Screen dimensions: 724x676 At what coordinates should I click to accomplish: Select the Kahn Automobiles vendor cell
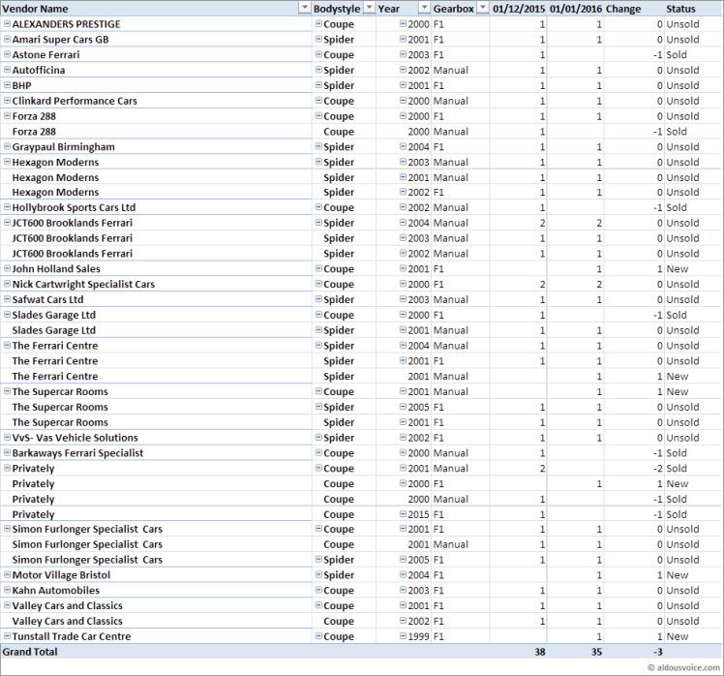pyautogui.click(x=55, y=590)
